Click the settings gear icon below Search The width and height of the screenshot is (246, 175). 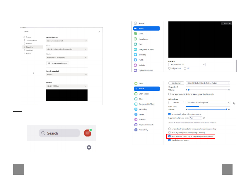click(x=89, y=147)
